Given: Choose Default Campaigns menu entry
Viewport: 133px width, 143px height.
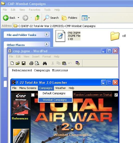Looking at the screenshot, I should [x=55, y=93].
